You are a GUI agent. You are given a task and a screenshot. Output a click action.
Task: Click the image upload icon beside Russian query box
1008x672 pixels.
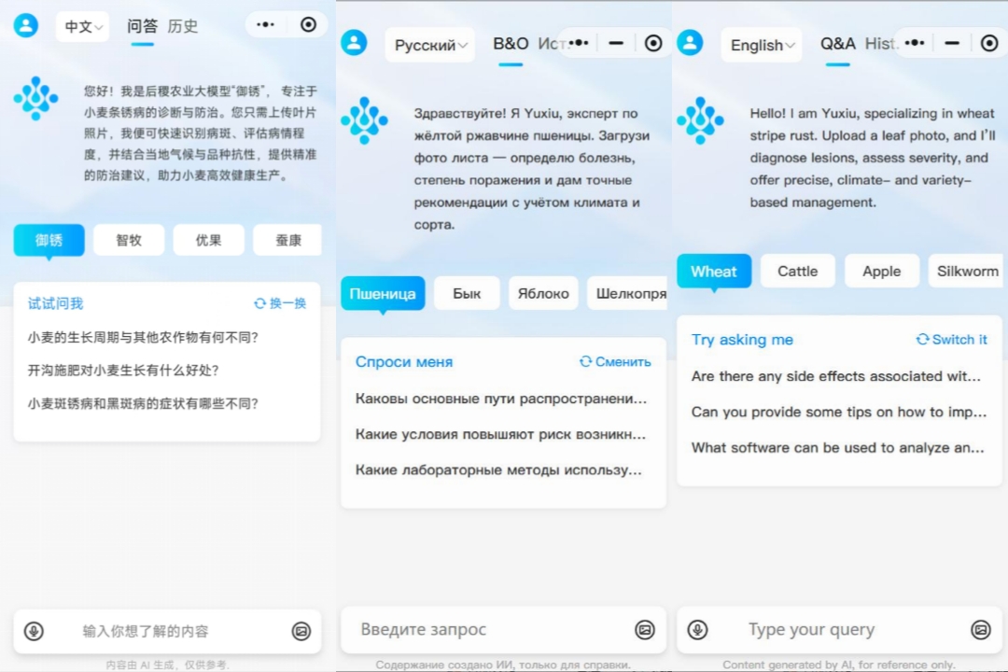click(645, 630)
